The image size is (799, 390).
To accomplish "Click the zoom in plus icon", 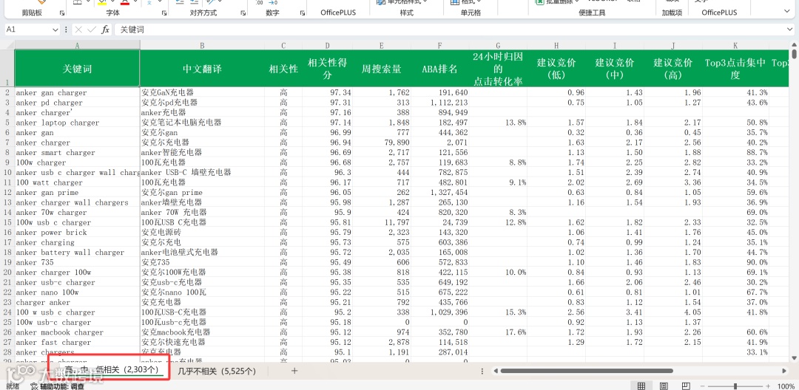I will tap(767, 386).
